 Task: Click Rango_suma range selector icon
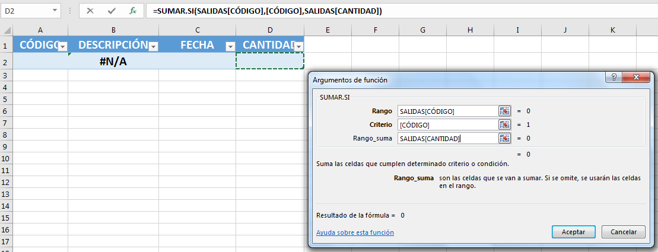504,138
